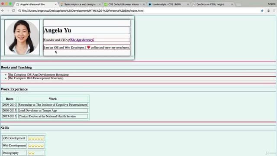Click the Angela Yu heading
The image size is (277, 156).
[x=58, y=30]
